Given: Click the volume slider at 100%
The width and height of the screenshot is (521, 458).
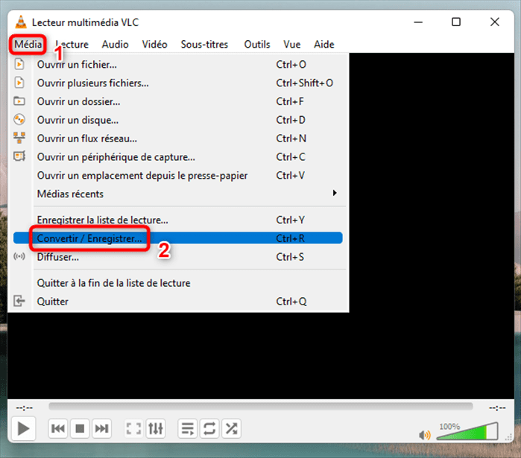Looking at the screenshot, I should 467,431.
